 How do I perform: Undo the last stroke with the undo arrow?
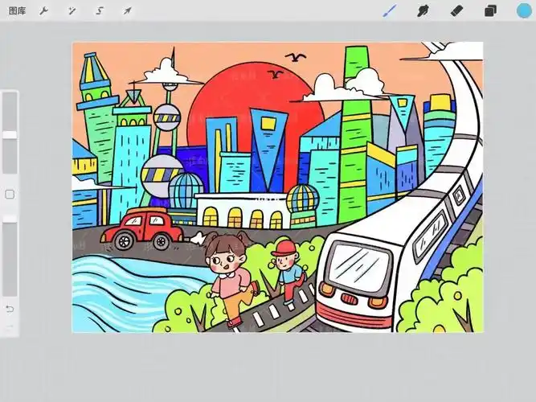click(x=10, y=309)
